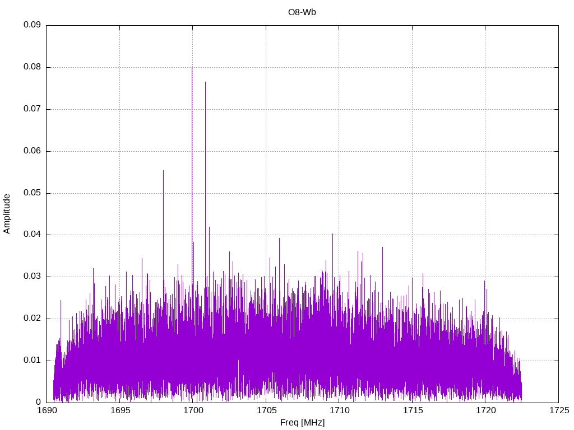Image resolution: width=574 pixels, height=430 pixels.
Task: Click the 0.08 y-axis tick label
Action: tap(31, 67)
